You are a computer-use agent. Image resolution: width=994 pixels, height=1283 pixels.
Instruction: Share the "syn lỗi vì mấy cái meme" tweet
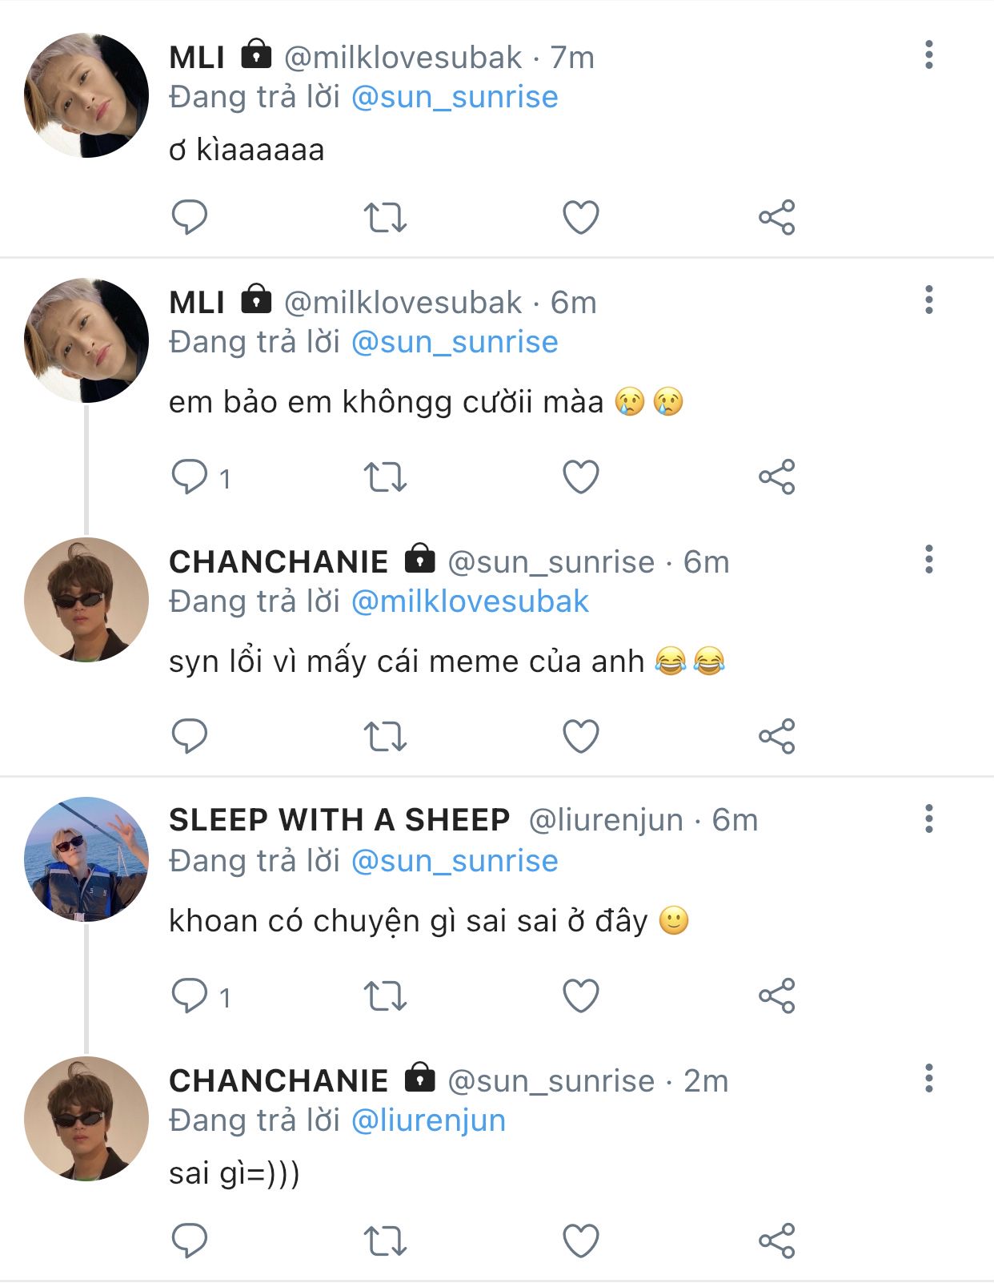coord(776,736)
